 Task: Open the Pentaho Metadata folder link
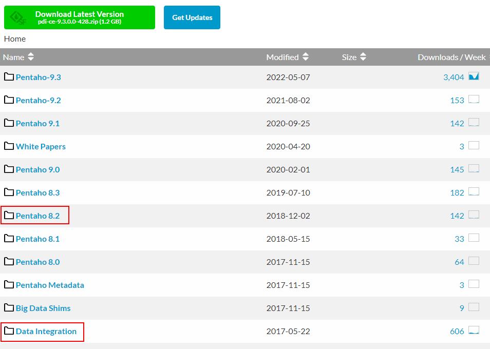click(50, 285)
